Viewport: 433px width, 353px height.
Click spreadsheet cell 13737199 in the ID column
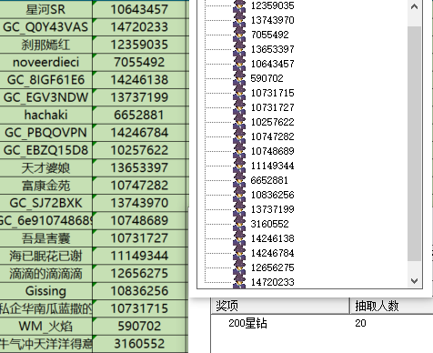(x=139, y=97)
